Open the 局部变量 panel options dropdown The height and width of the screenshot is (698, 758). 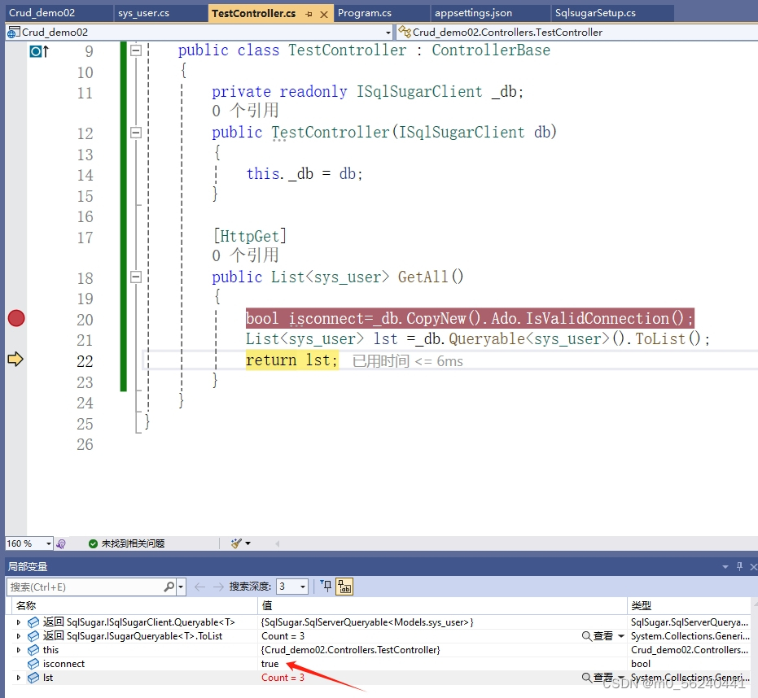[x=725, y=566]
